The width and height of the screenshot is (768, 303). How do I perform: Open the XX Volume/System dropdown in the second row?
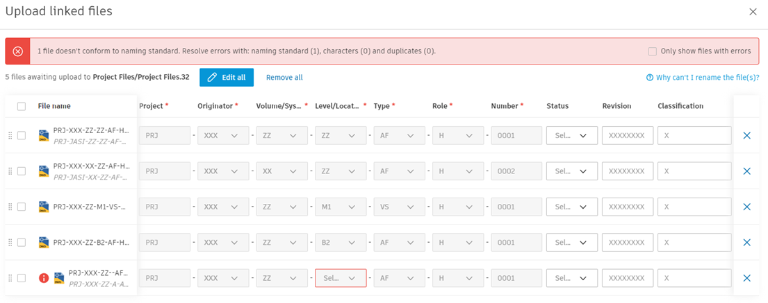click(x=282, y=171)
